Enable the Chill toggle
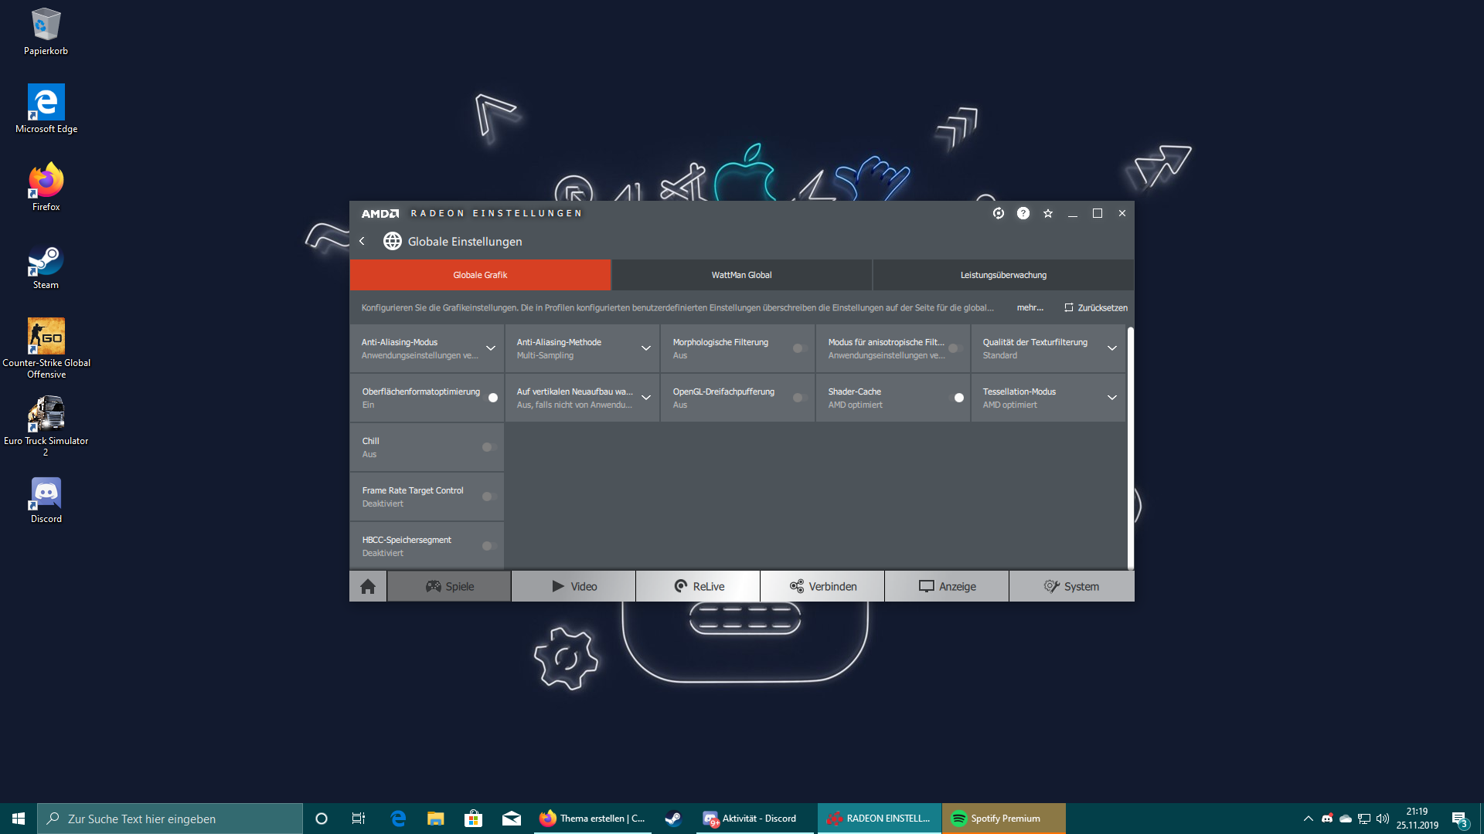The width and height of the screenshot is (1484, 834). click(489, 447)
